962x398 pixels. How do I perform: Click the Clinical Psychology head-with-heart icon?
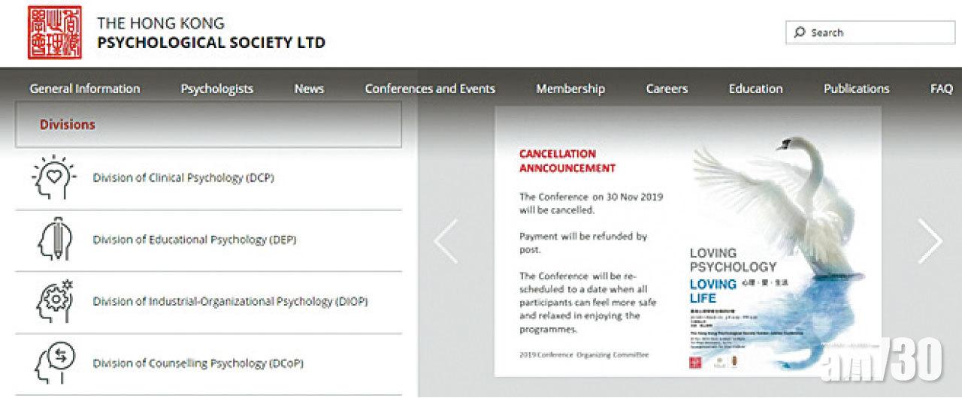point(54,177)
